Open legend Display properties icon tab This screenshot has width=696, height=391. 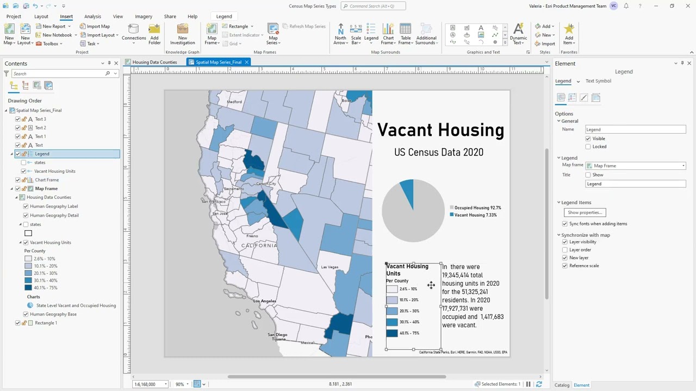pyautogui.click(x=584, y=97)
